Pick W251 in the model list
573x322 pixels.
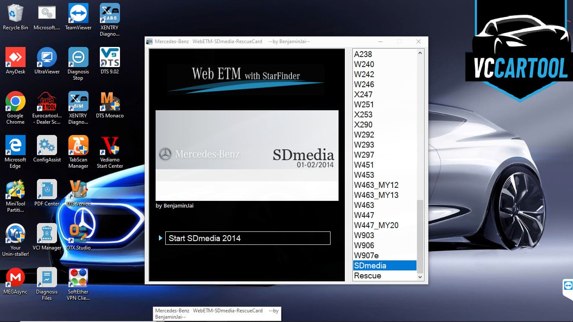[385, 104]
